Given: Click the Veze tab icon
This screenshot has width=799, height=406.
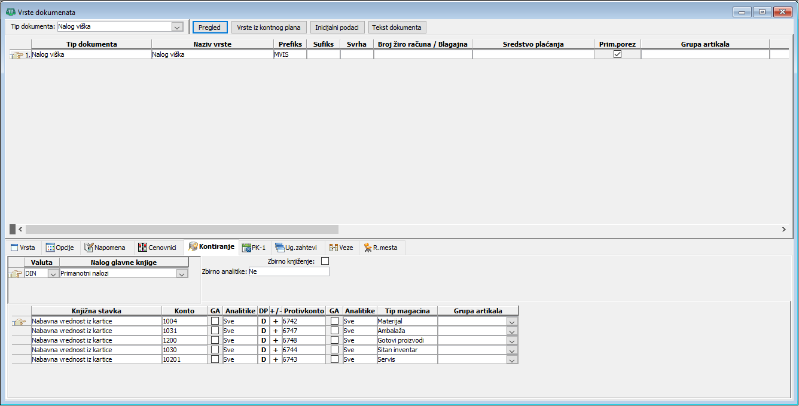Looking at the screenshot, I should [334, 248].
